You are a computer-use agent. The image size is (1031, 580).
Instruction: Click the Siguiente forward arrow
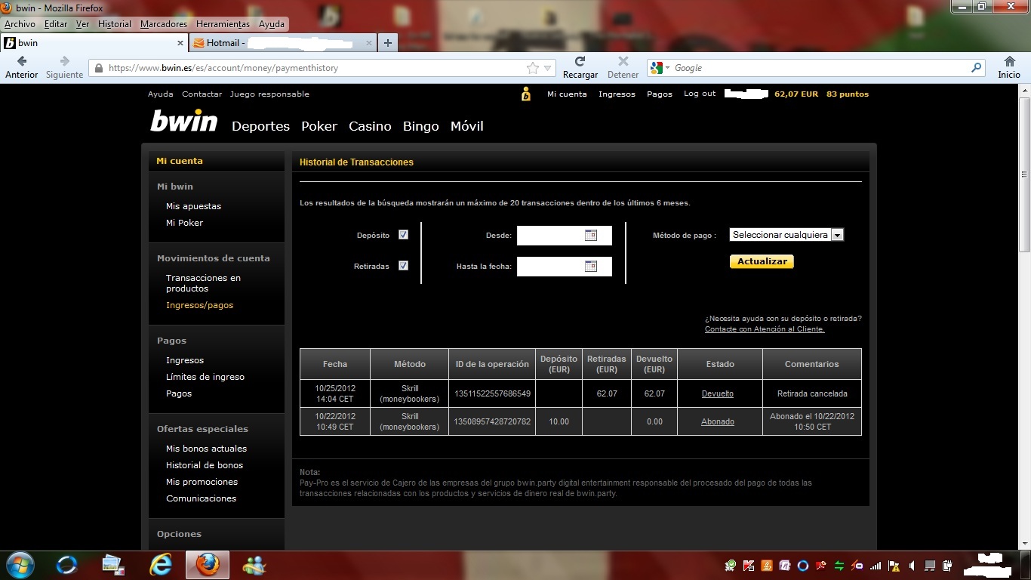tap(64, 61)
